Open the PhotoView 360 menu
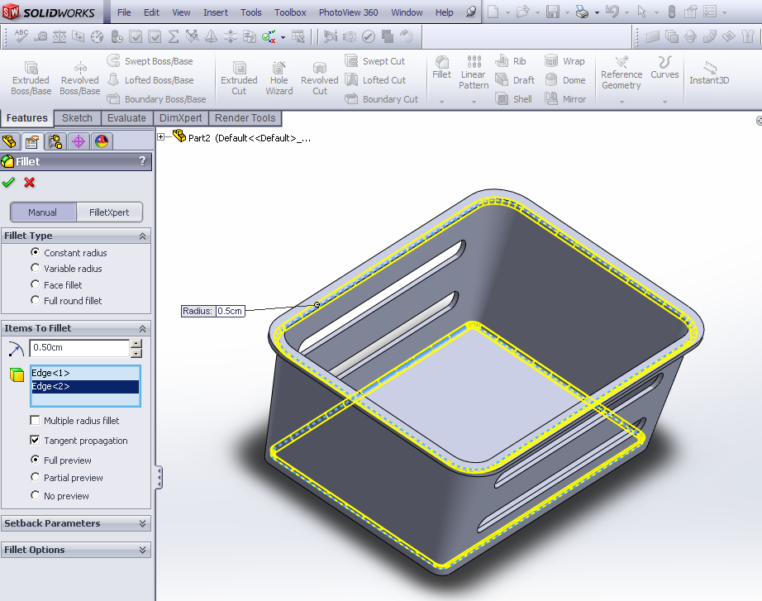 click(x=348, y=12)
